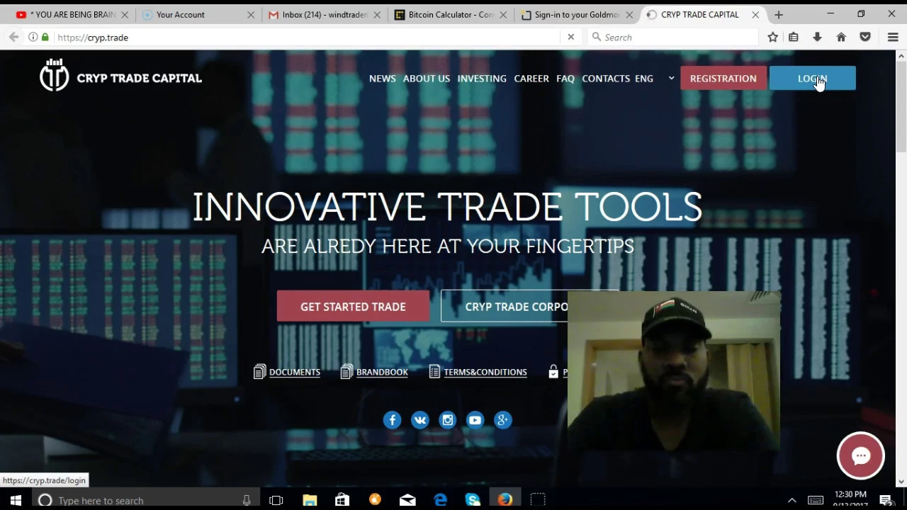Click the address bar URL field
The image size is (907, 510).
[x=305, y=37]
